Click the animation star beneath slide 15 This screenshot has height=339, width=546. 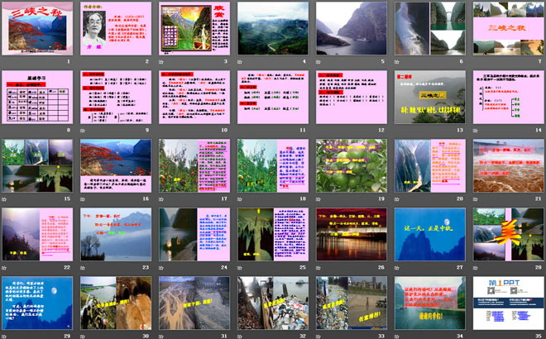point(4,199)
